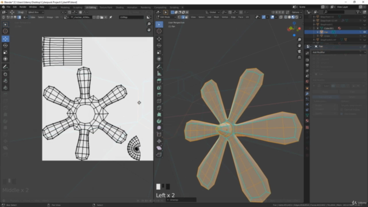Select Grate object in the outliner
Viewport: 368px width, 207px height.
[x=327, y=36]
